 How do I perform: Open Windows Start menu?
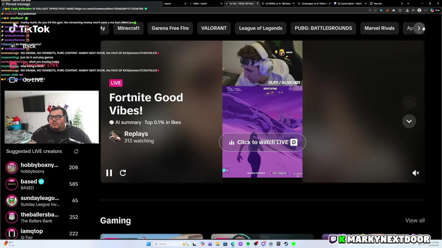(x=148, y=244)
